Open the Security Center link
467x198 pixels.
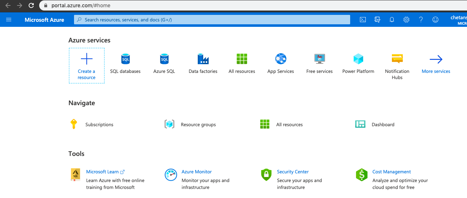point(293,172)
